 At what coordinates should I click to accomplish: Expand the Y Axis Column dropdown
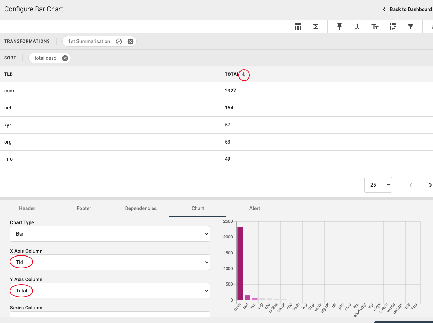click(x=110, y=291)
